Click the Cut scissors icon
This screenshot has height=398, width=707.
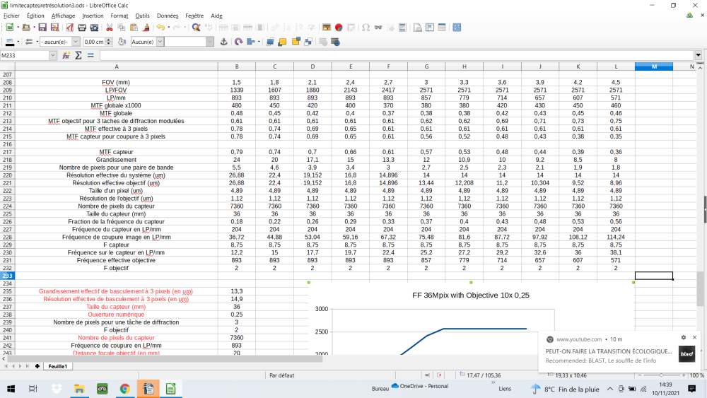[110, 28]
